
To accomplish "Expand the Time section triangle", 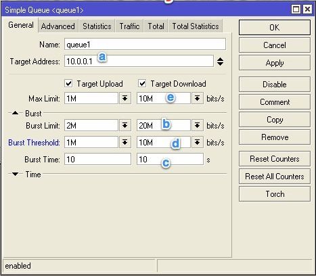I will [x=15, y=174].
